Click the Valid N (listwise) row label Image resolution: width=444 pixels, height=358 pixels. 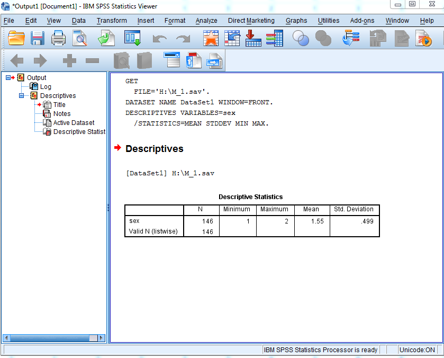tap(153, 231)
